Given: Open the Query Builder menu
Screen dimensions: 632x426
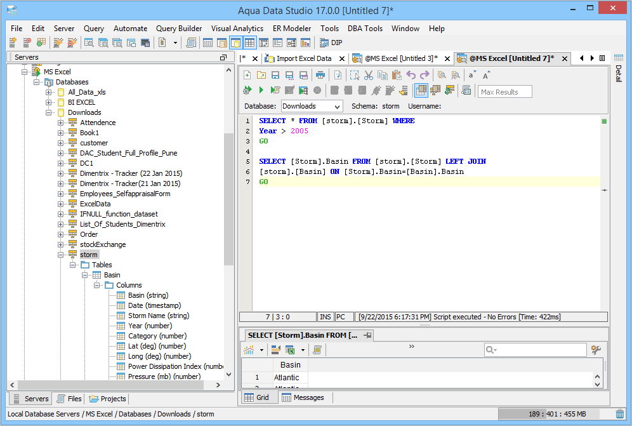Looking at the screenshot, I should (179, 29).
